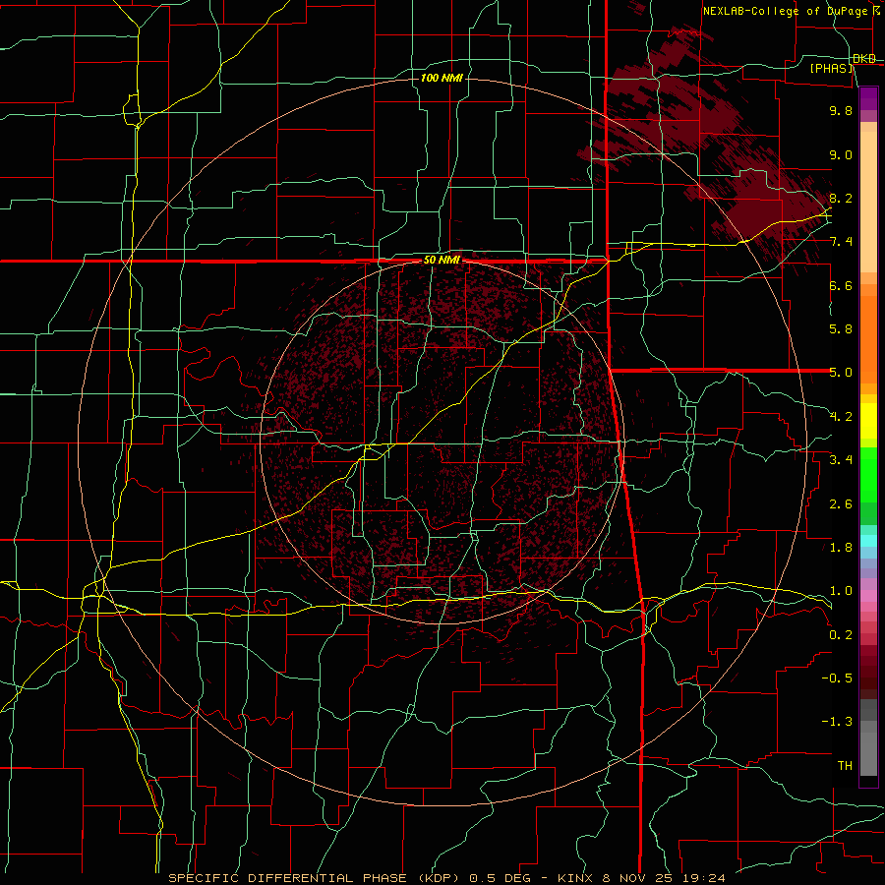This screenshot has width=885, height=885.
Task: Click the "9.0" scale label
Action: pyautogui.click(x=841, y=154)
